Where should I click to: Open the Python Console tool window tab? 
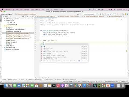49,80
